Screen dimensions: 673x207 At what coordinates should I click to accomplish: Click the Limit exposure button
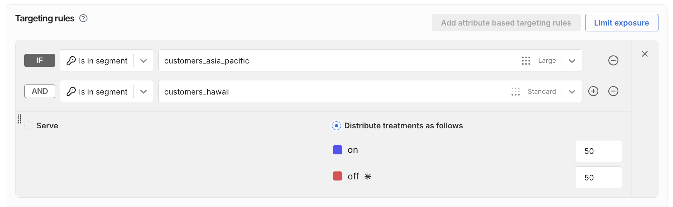click(x=621, y=23)
